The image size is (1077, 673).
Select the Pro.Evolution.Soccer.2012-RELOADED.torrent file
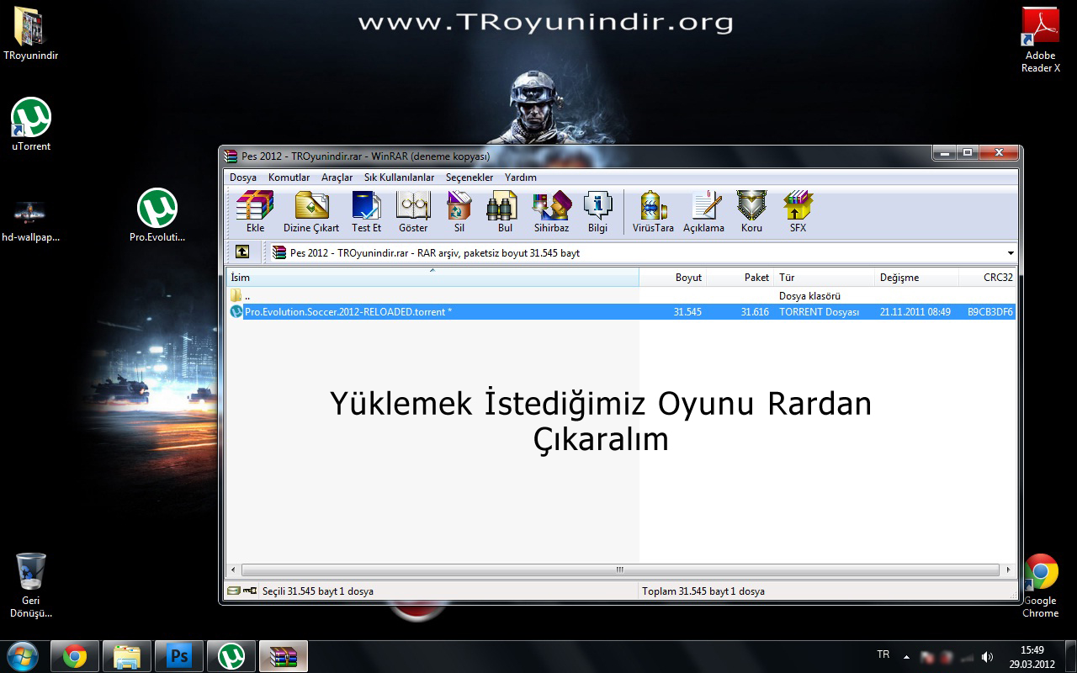621,311
